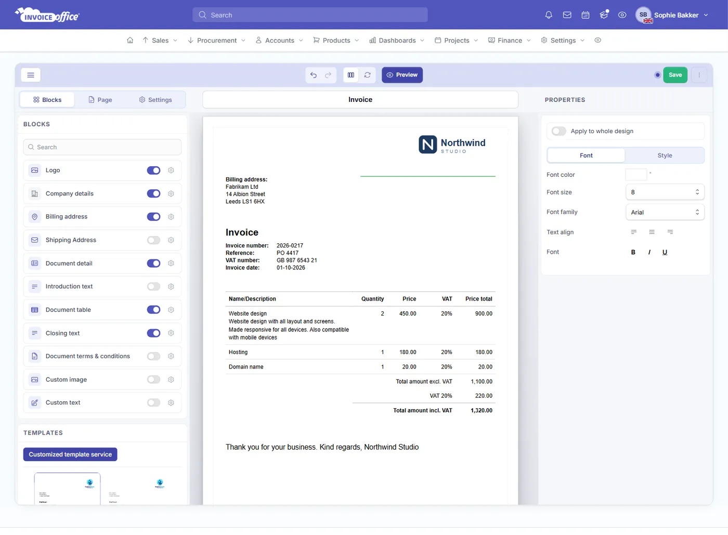Switch to the Style properties tab
The height and width of the screenshot is (535, 728).
[x=665, y=155]
